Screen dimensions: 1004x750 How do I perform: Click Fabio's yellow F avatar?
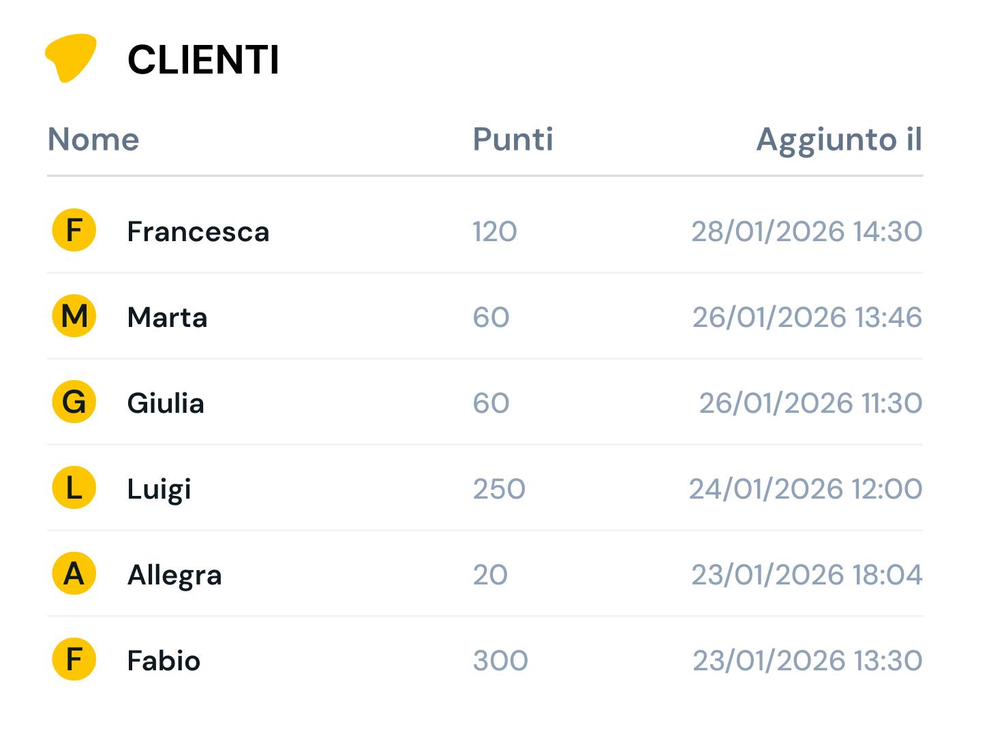[x=74, y=659]
